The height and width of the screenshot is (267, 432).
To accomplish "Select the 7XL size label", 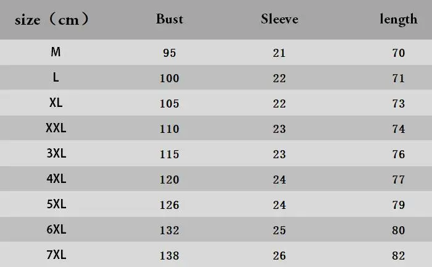I will [x=56, y=255].
